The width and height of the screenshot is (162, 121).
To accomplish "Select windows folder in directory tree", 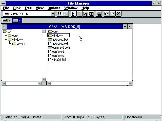I will (15, 40).
